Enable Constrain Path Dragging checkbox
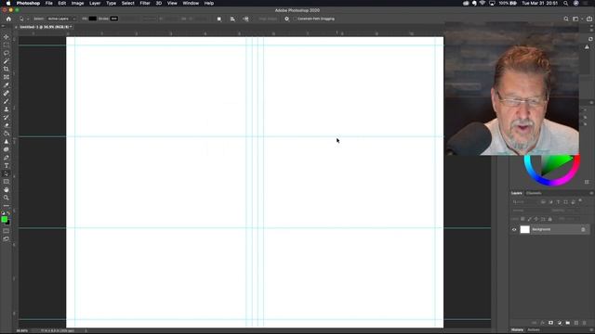595x334 pixels. [x=295, y=19]
